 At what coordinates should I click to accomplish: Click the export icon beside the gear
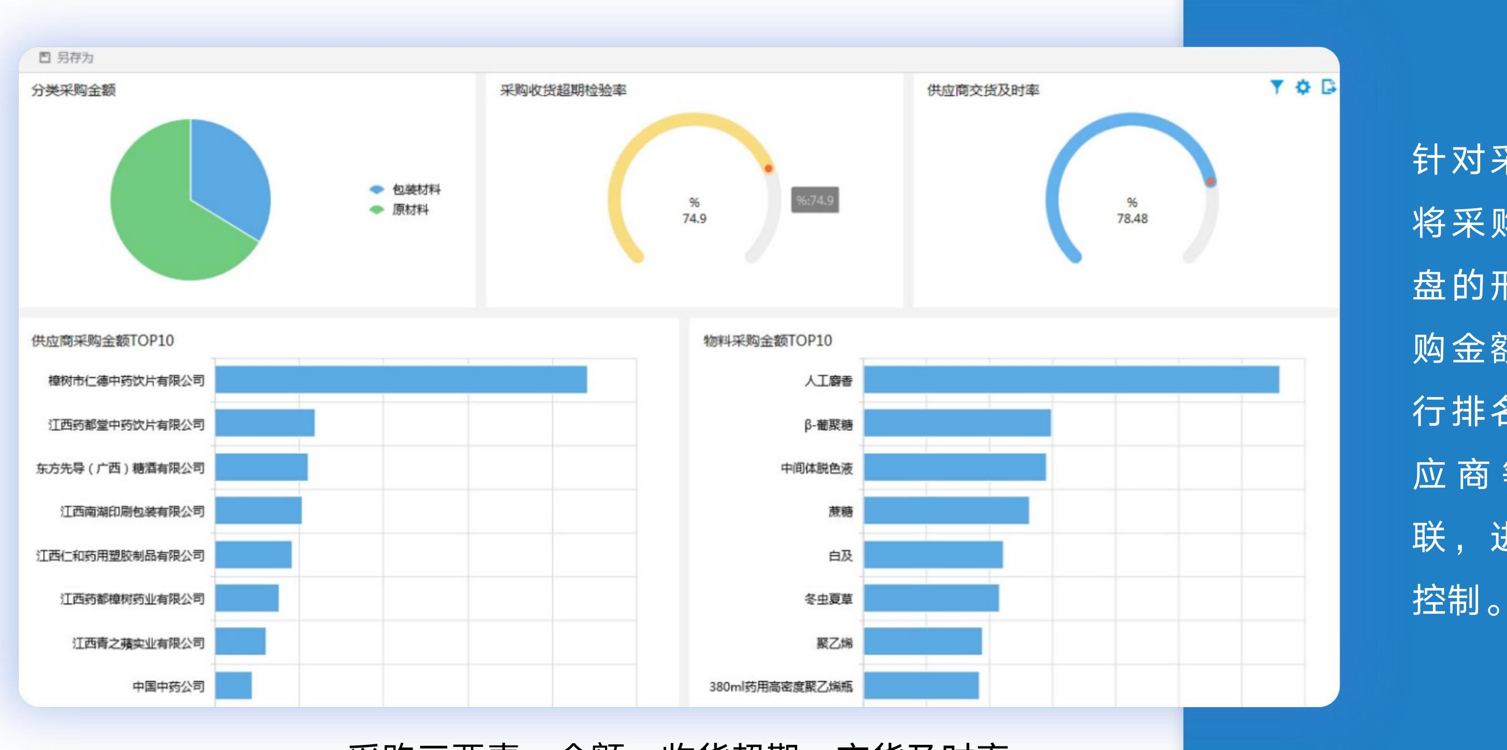coord(1328,87)
